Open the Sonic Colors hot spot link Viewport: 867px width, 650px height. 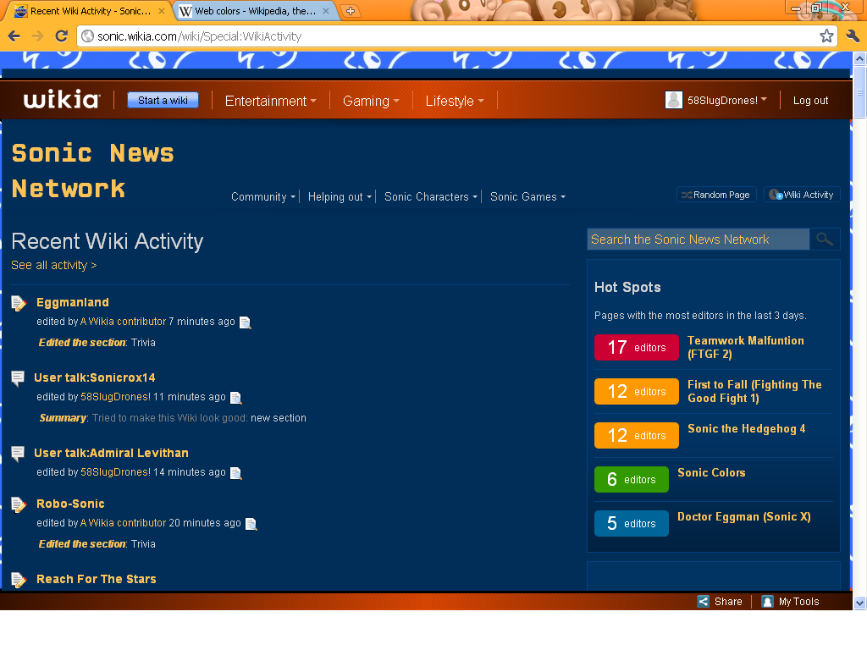pos(711,472)
